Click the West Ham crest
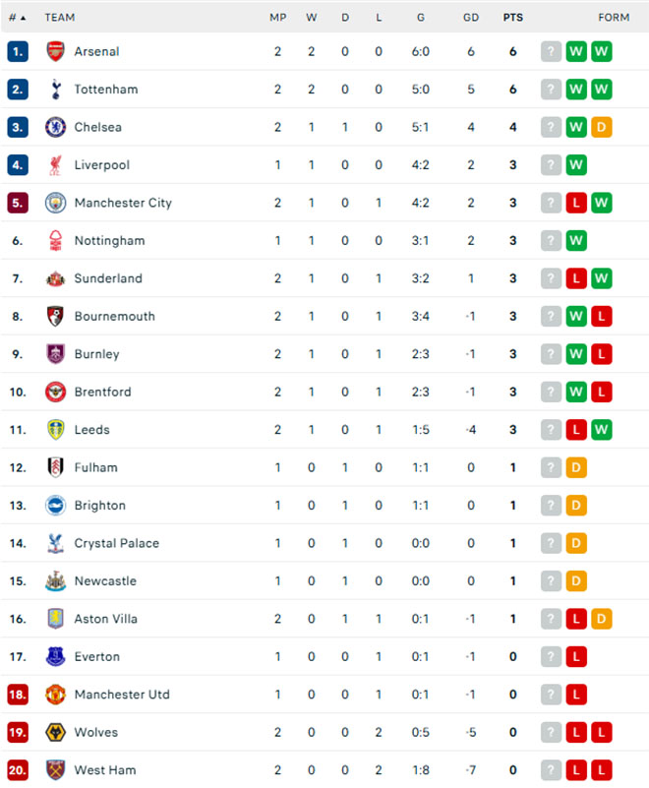The height and width of the screenshot is (788, 649). 55,770
